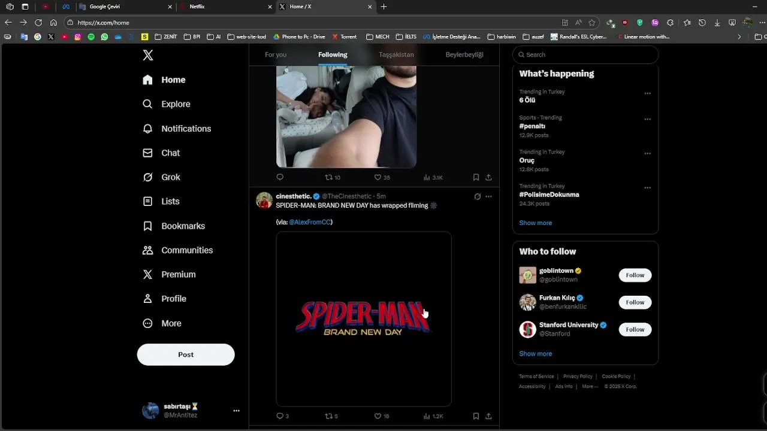
Task: Click the browser home button
Action: pyautogui.click(x=53, y=23)
